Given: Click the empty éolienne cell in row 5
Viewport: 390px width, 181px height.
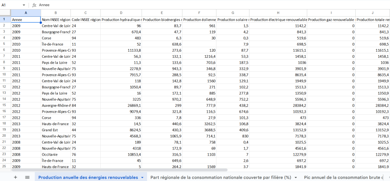Looking at the screenshot, I should tap(199, 44).
